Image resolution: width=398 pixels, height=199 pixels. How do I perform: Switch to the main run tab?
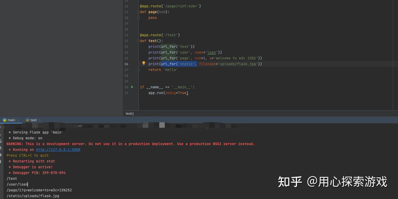(11, 120)
